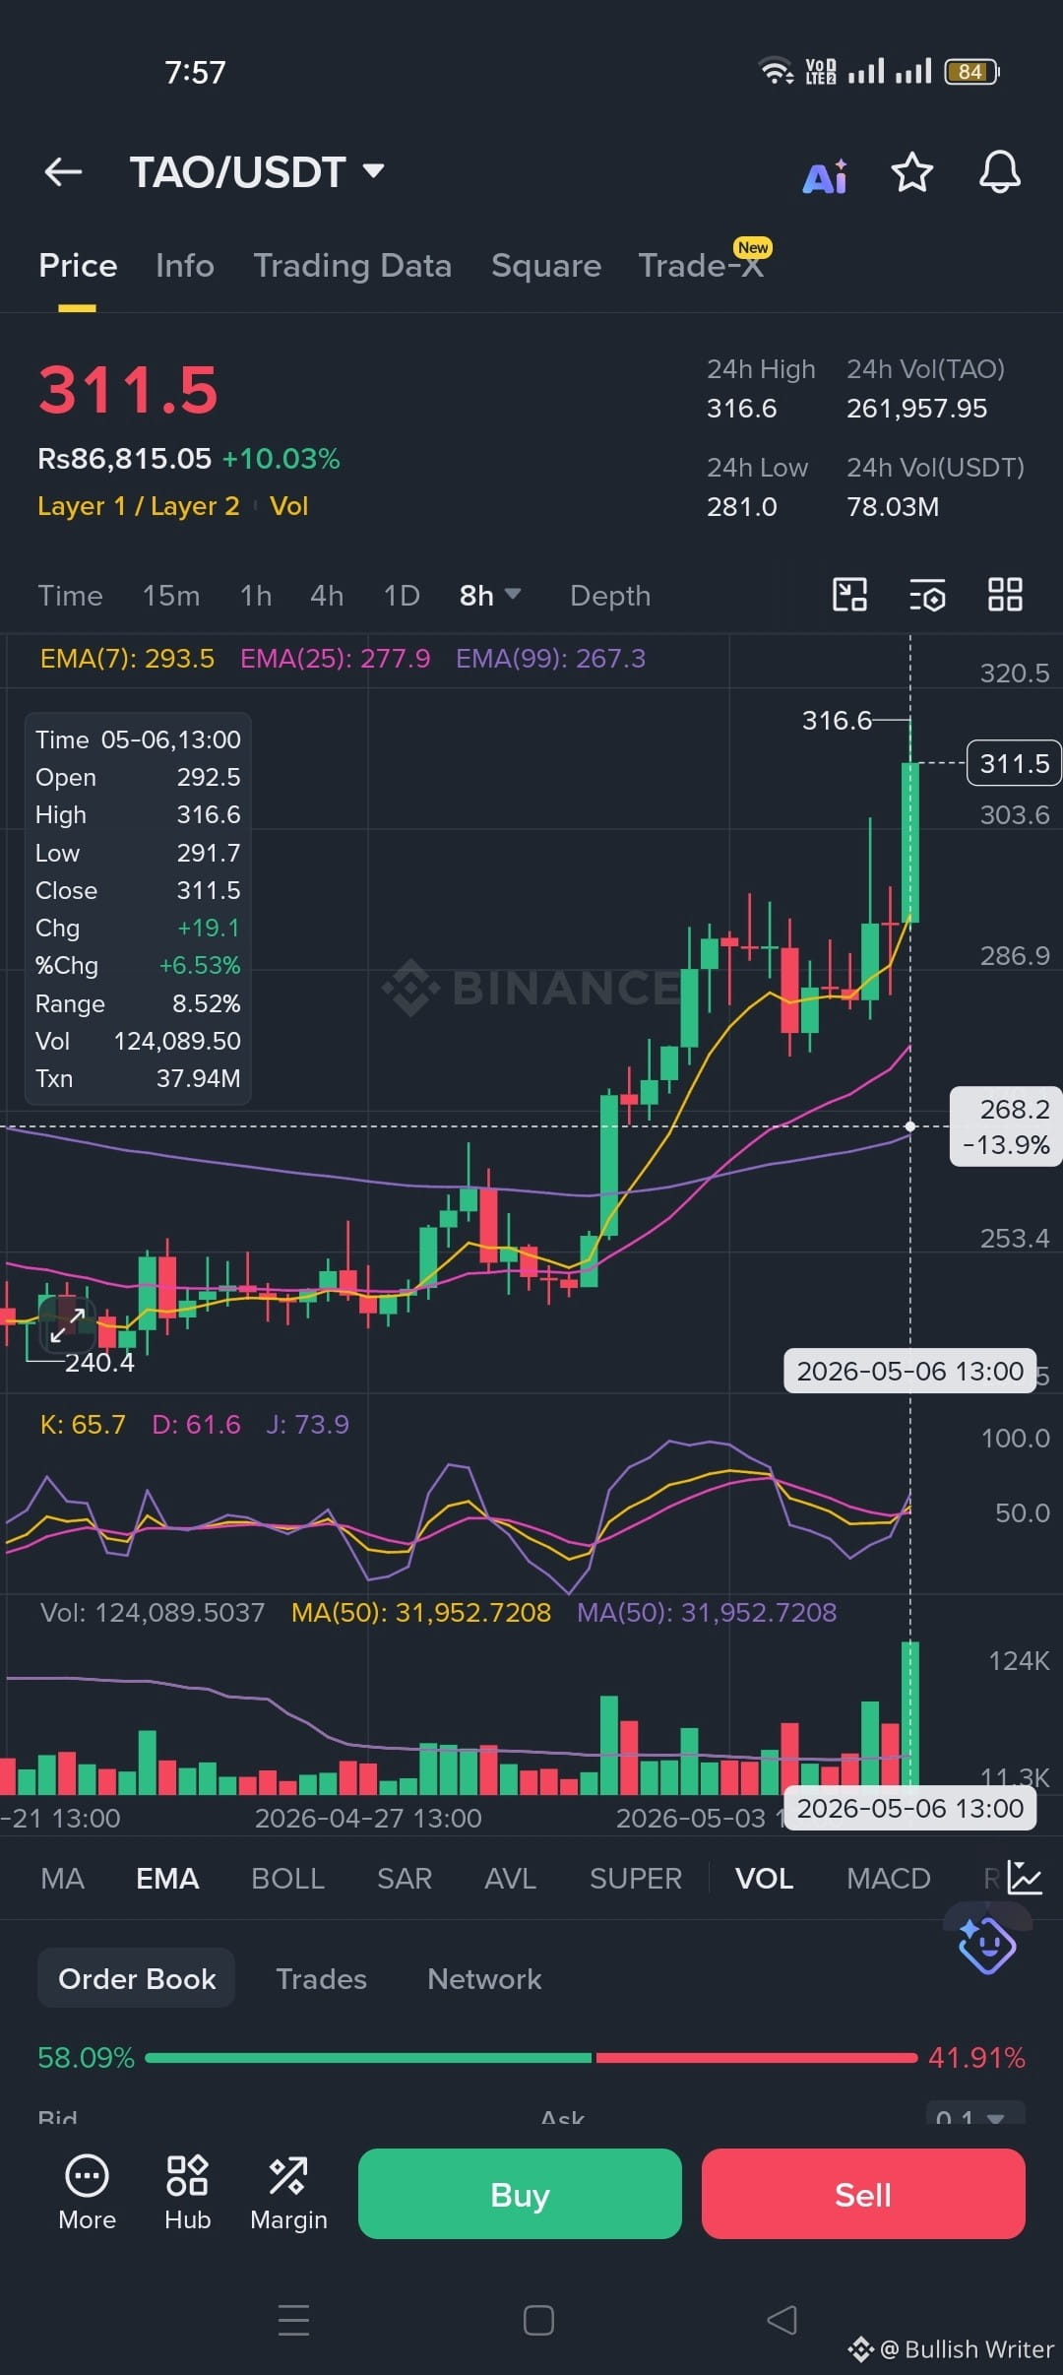The height and width of the screenshot is (2375, 1063).
Task: Tap the Android recent apps menu icon
Action: [293, 2320]
